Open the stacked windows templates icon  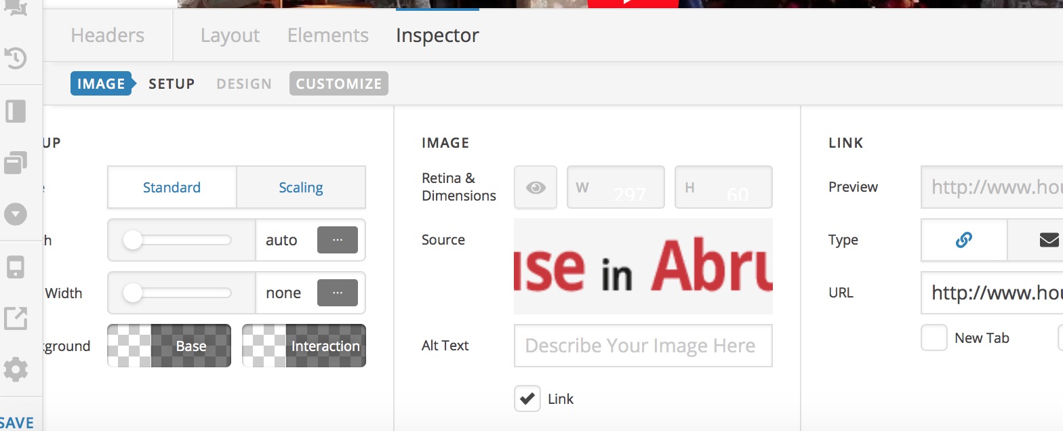[16, 163]
